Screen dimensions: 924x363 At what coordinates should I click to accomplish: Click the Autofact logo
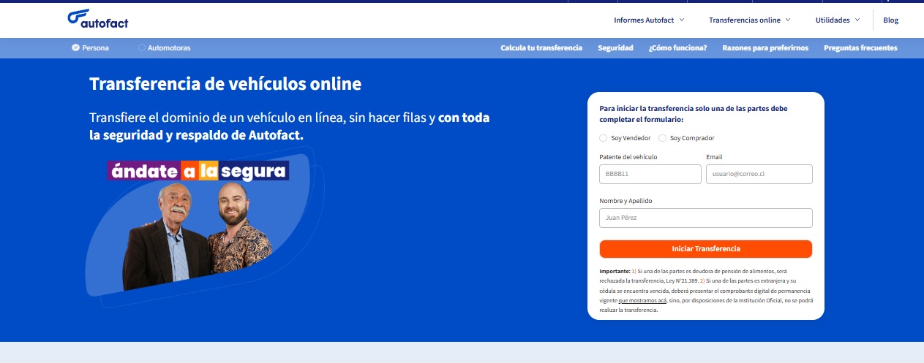click(97, 20)
